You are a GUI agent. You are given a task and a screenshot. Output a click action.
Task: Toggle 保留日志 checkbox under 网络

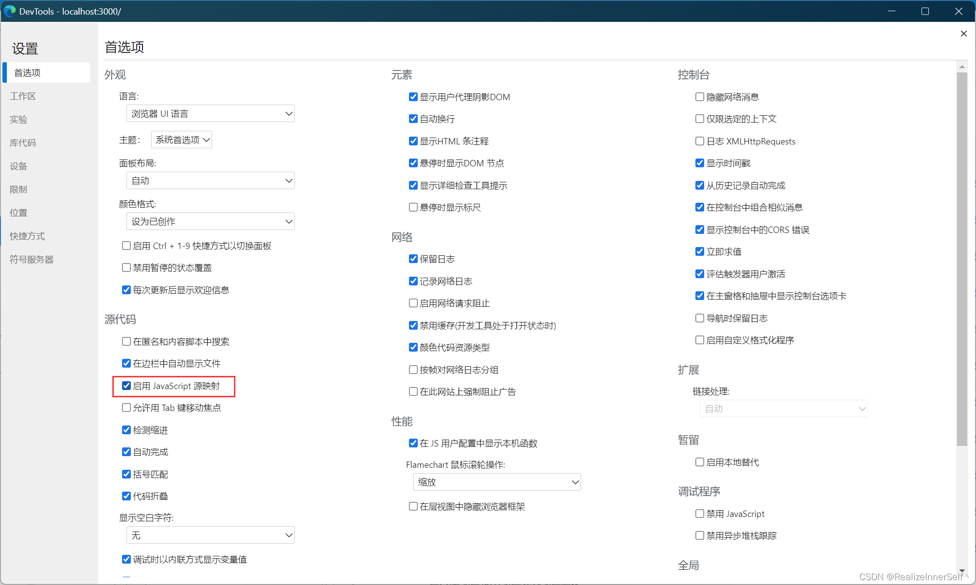413,259
